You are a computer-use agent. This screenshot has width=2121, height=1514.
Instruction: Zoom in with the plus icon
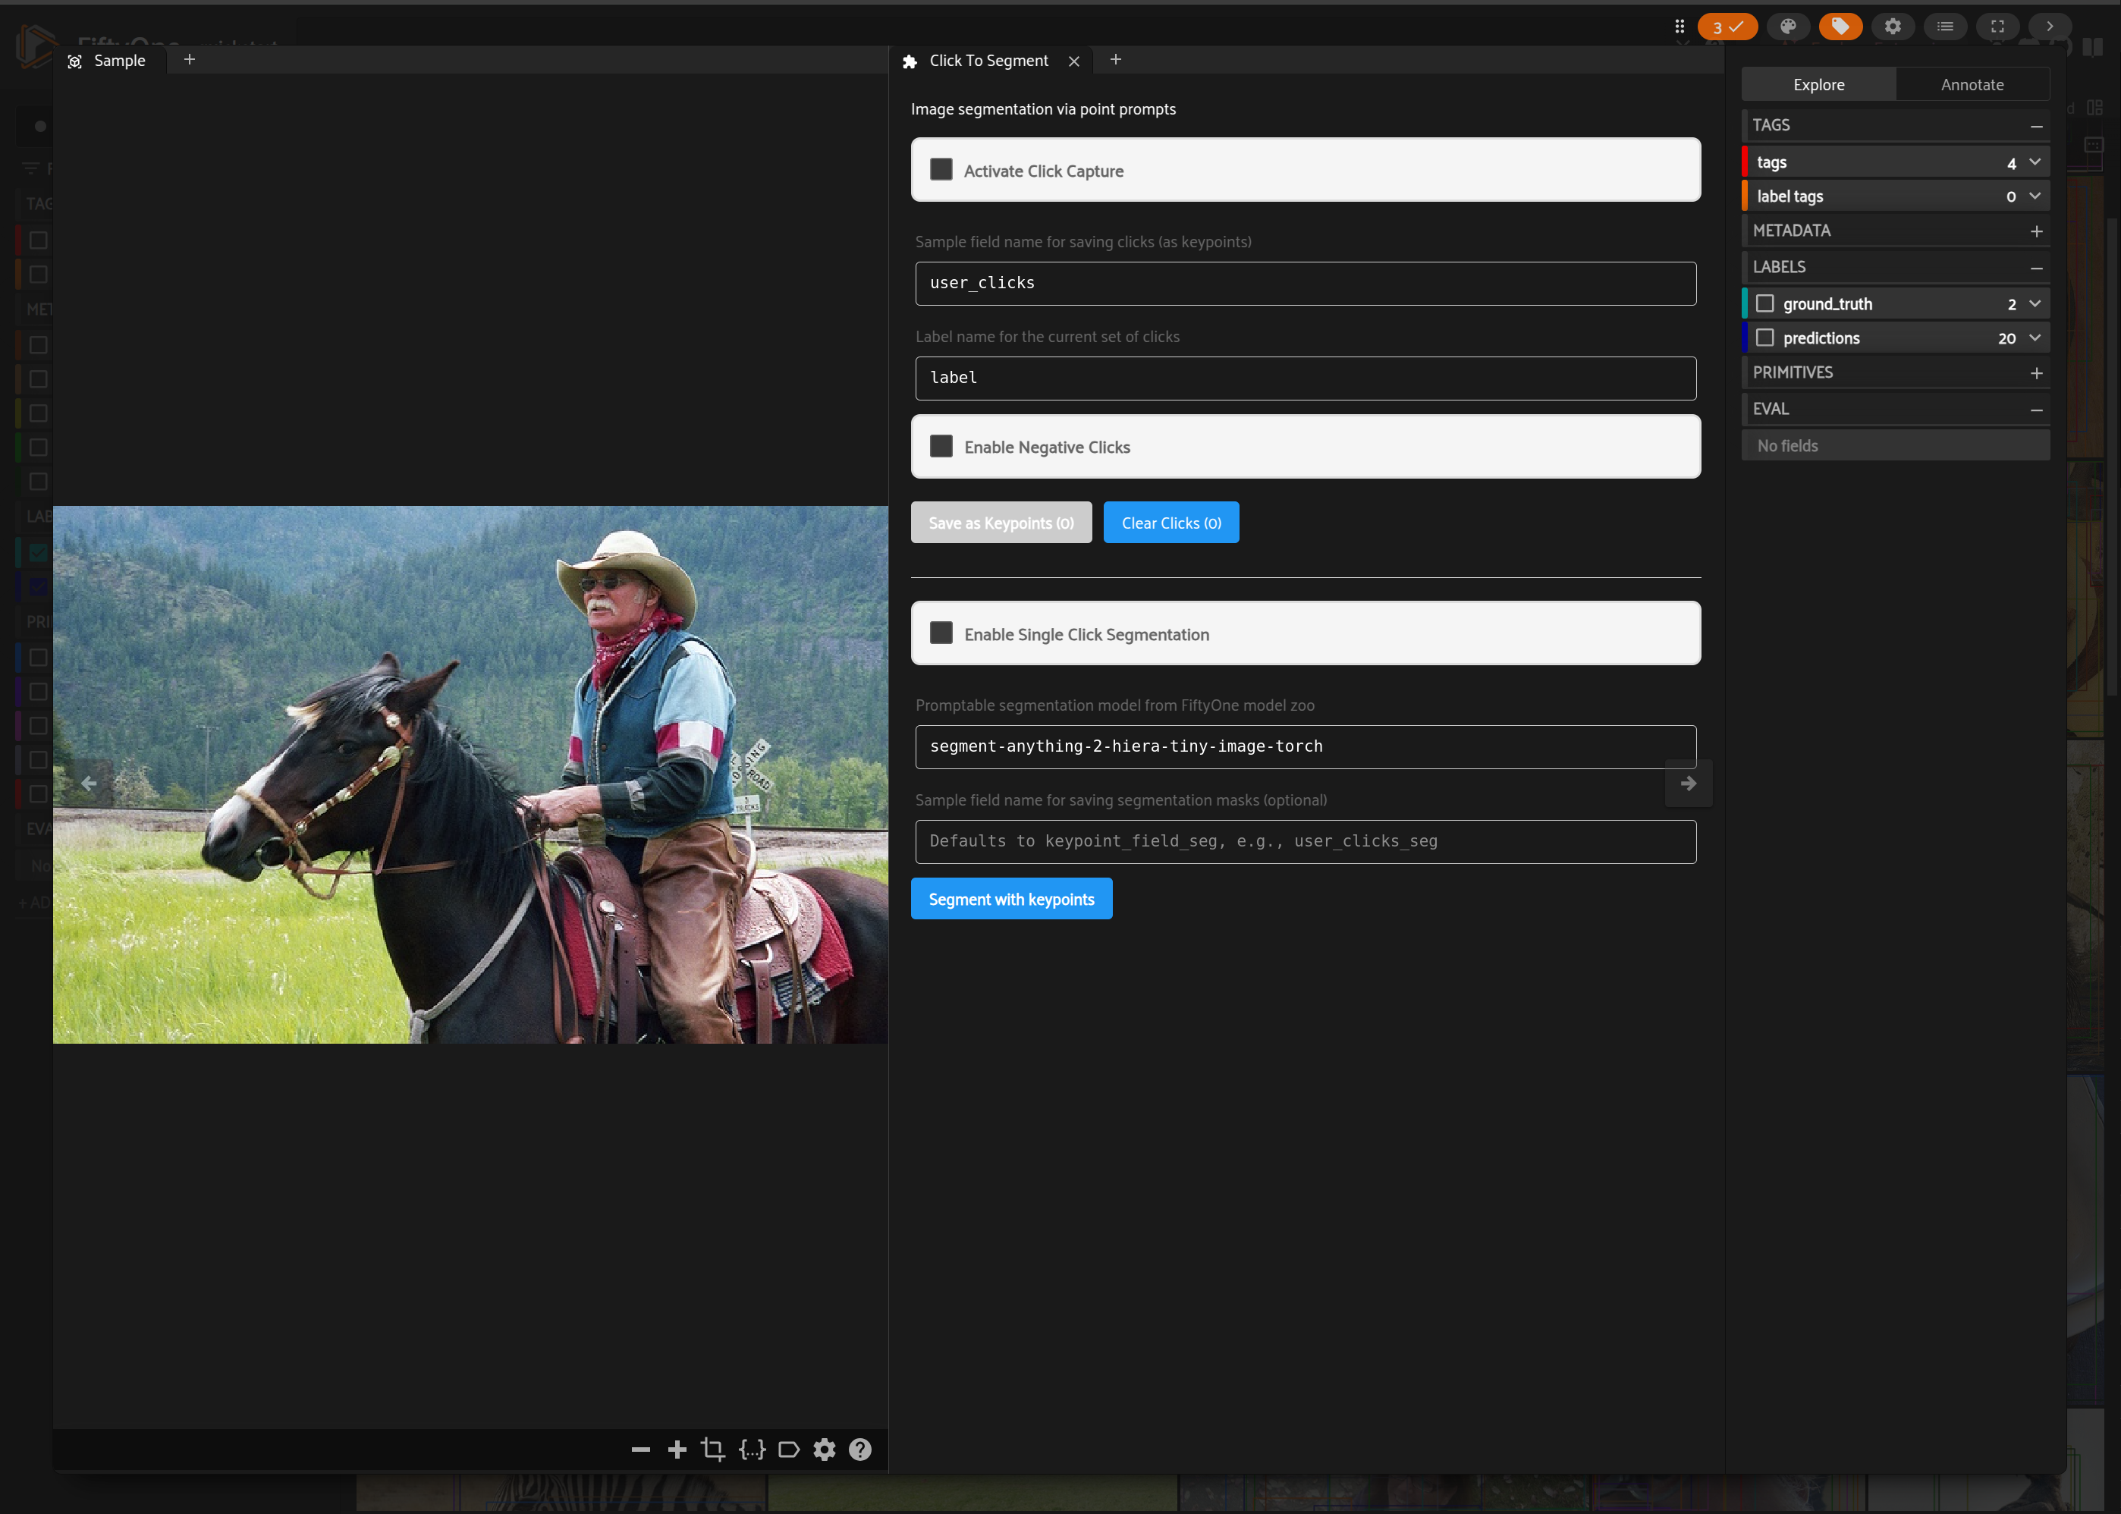point(677,1449)
